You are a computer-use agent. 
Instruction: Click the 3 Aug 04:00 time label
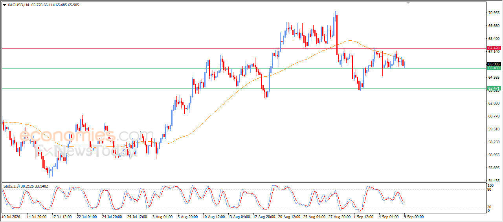[162, 216]
